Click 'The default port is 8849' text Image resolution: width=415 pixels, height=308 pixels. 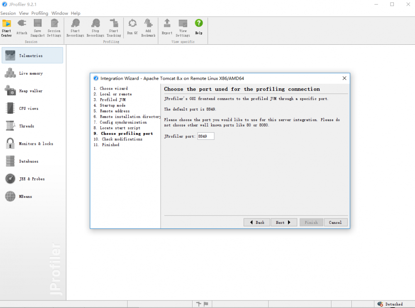pos(190,109)
